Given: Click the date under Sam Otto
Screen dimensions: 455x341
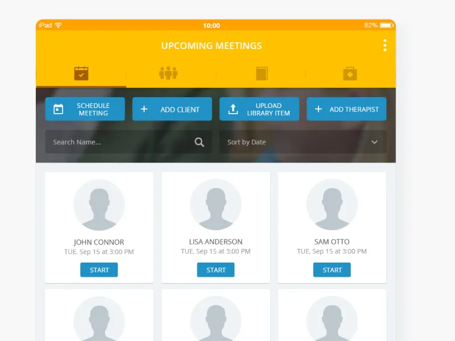Looking at the screenshot, I should 332,251.
